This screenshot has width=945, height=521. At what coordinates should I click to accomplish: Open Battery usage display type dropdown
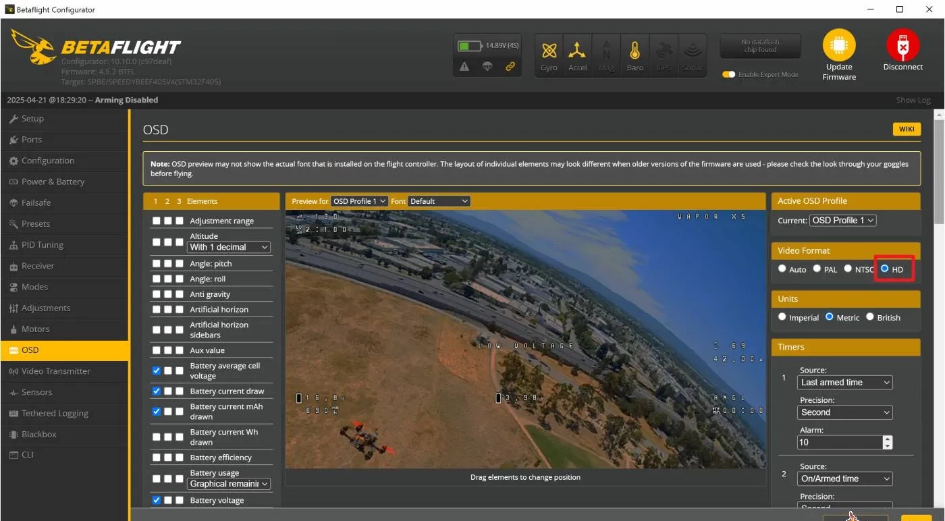click(x=229, y=483)
